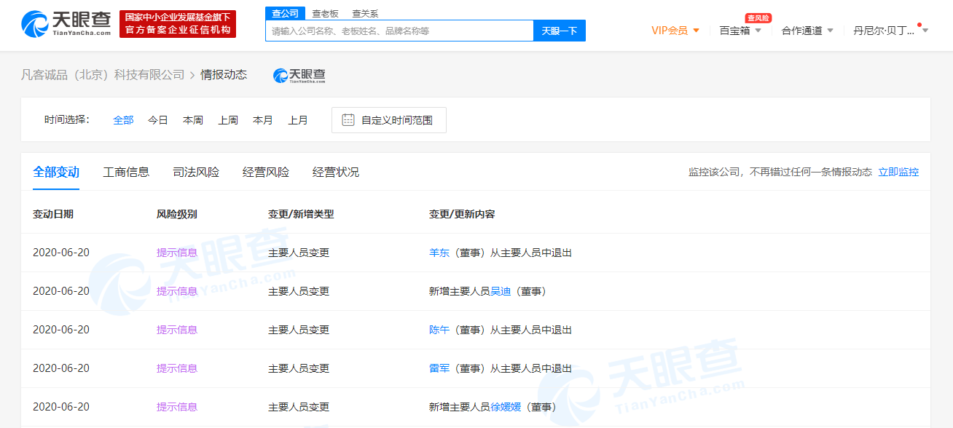
Task: Select the 全部变动 tab
Action: click(56, 173)
